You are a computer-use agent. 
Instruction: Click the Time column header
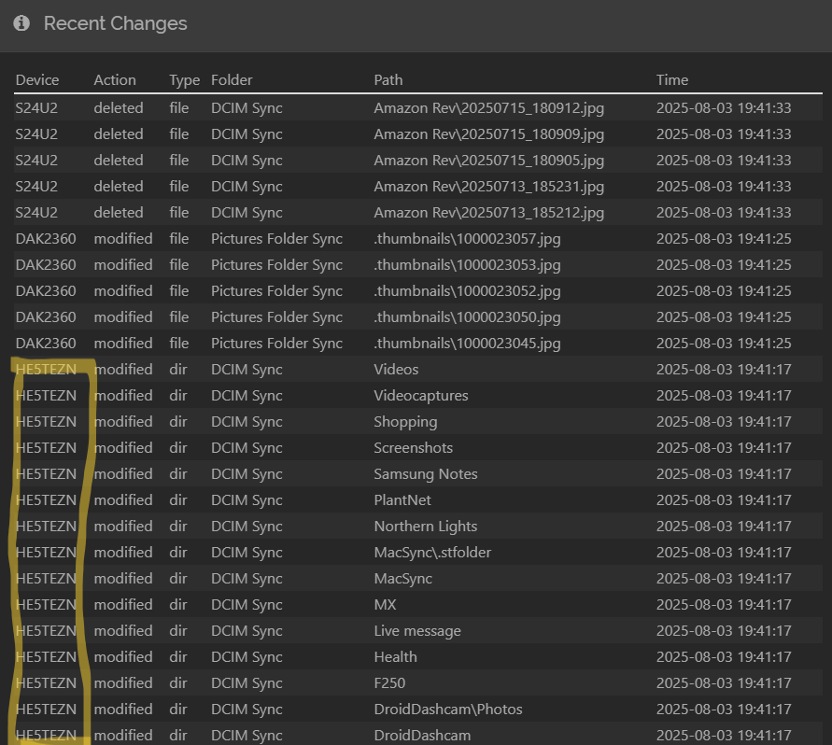(671, 80)
